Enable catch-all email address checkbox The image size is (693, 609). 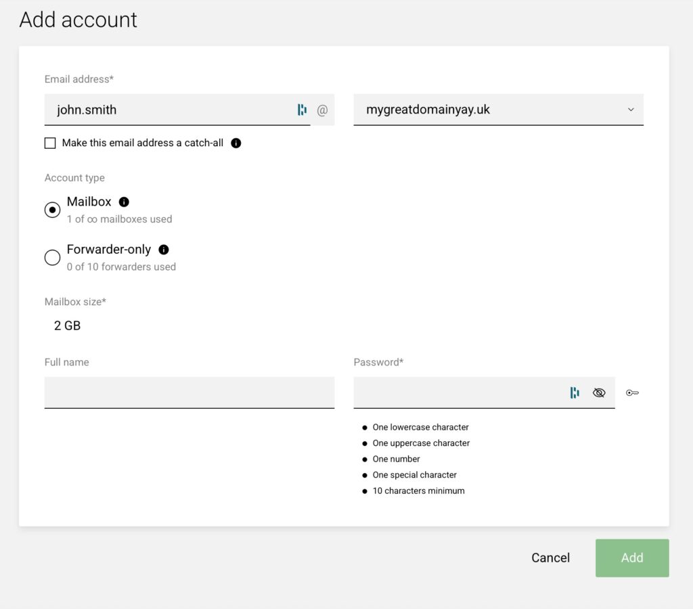[x=50, y=143]
